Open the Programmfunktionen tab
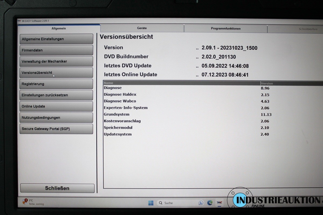 226,28
